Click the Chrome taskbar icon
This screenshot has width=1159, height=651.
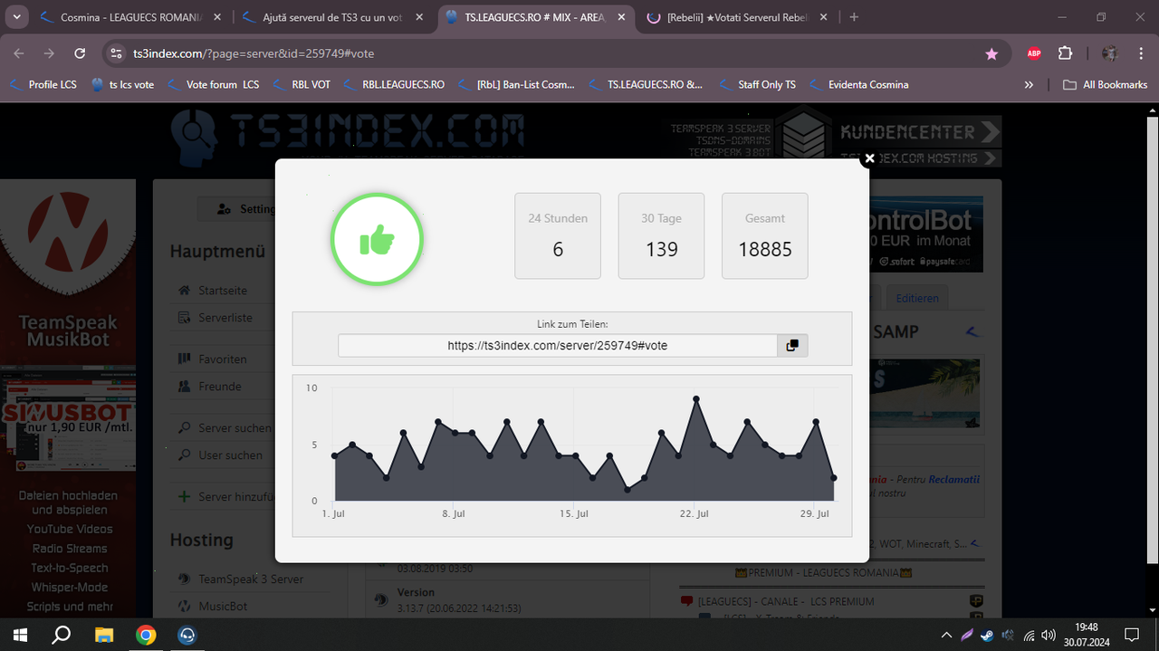[146, 635]
